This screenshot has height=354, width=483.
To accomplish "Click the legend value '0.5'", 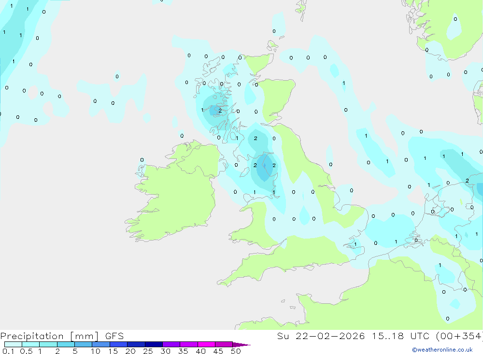I will coord(26,351).
